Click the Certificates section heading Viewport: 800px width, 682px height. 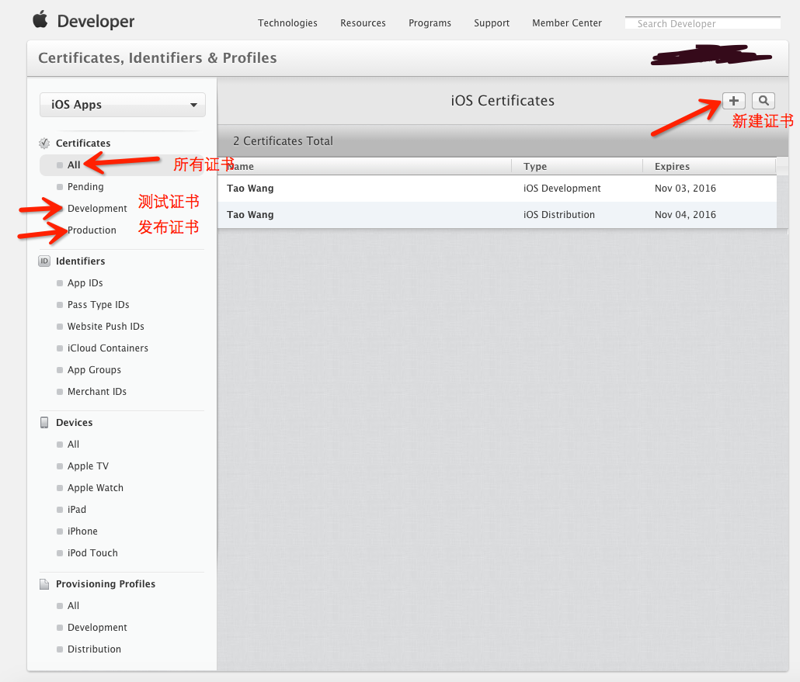click(x=83, y=144)
